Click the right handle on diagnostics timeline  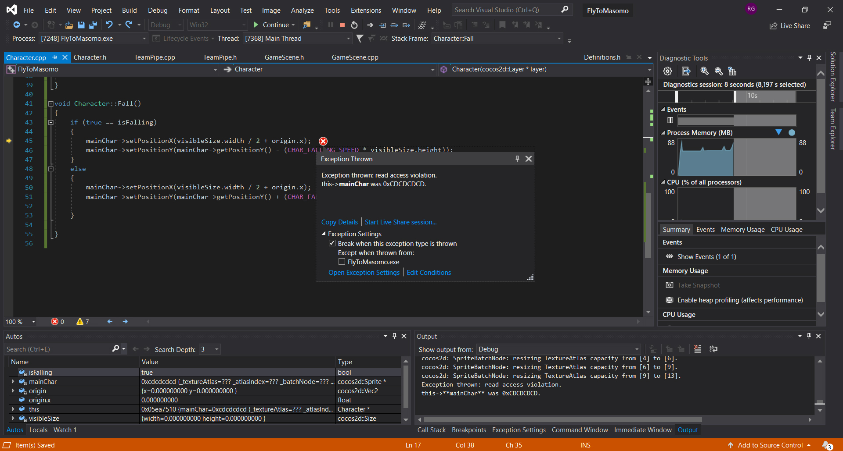(x=735, y=96)
